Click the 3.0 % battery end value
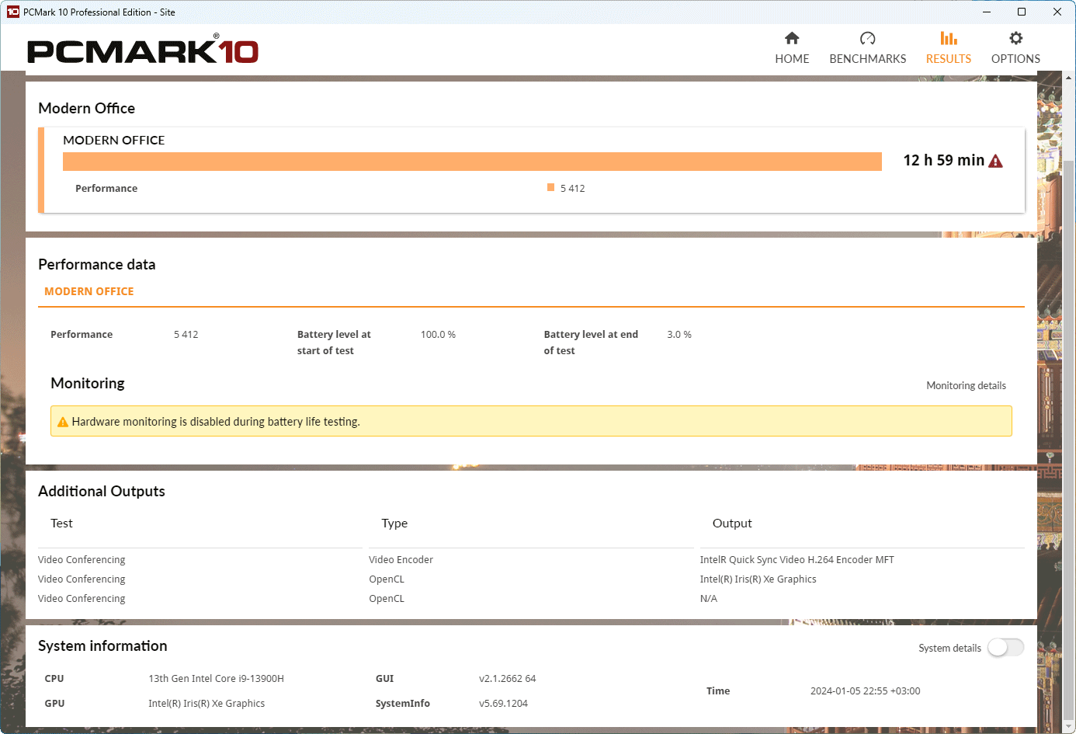1076x734 pixels. pos(679,334)
